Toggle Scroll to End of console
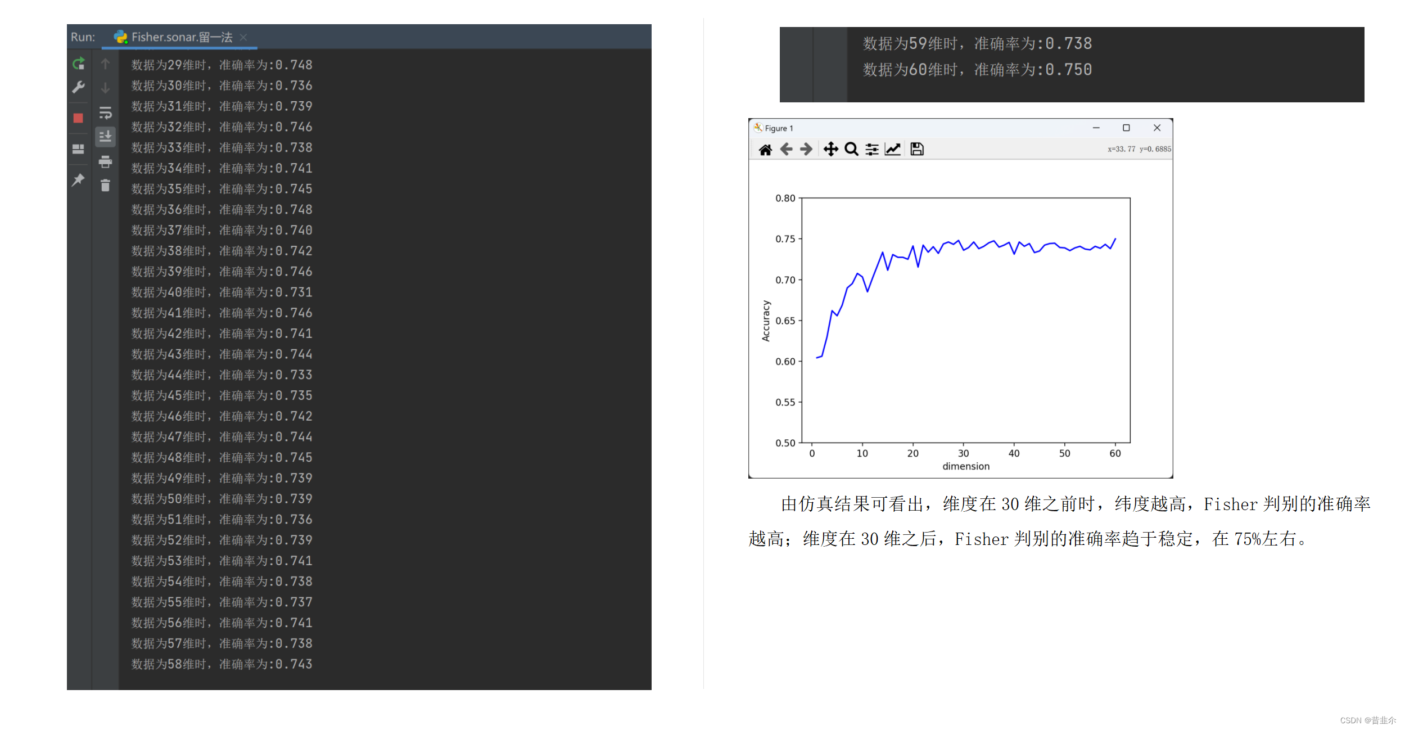Image resolution: width=1405 pixels, height=730 pixels. (x=105, y=137)
